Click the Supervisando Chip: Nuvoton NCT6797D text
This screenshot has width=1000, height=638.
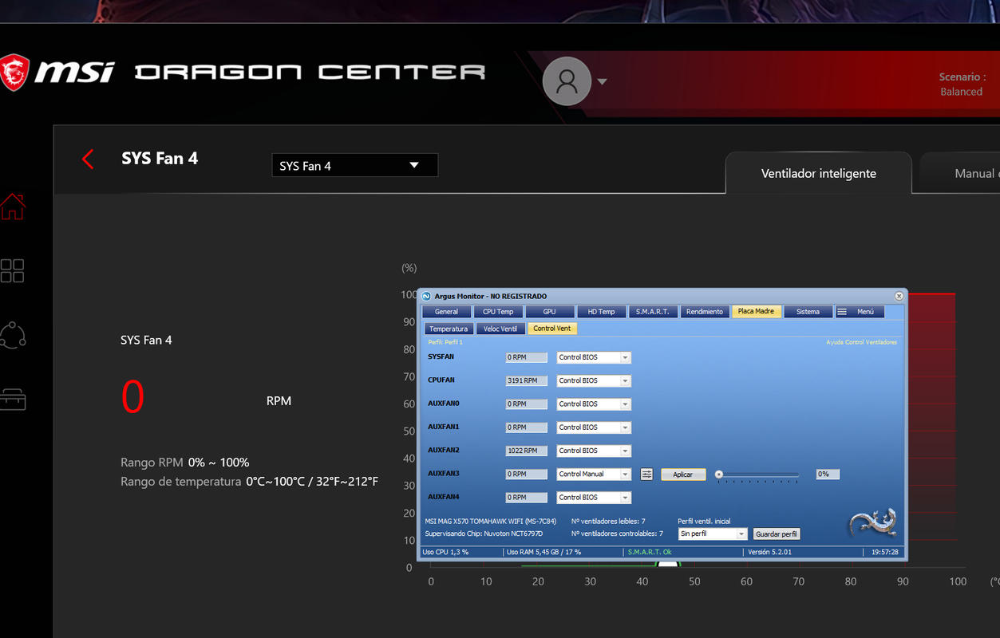click(x=484, y=534)
